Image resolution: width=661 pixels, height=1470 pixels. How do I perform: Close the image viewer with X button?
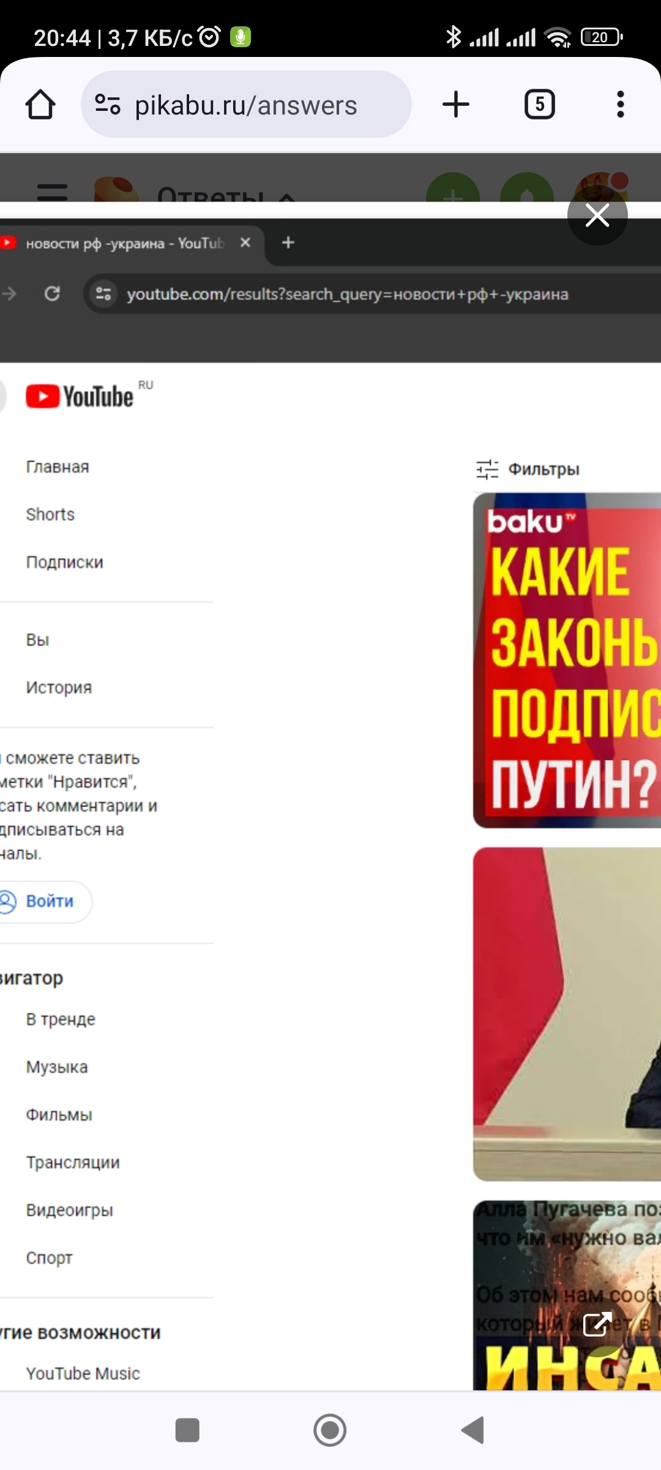point(597,215)
